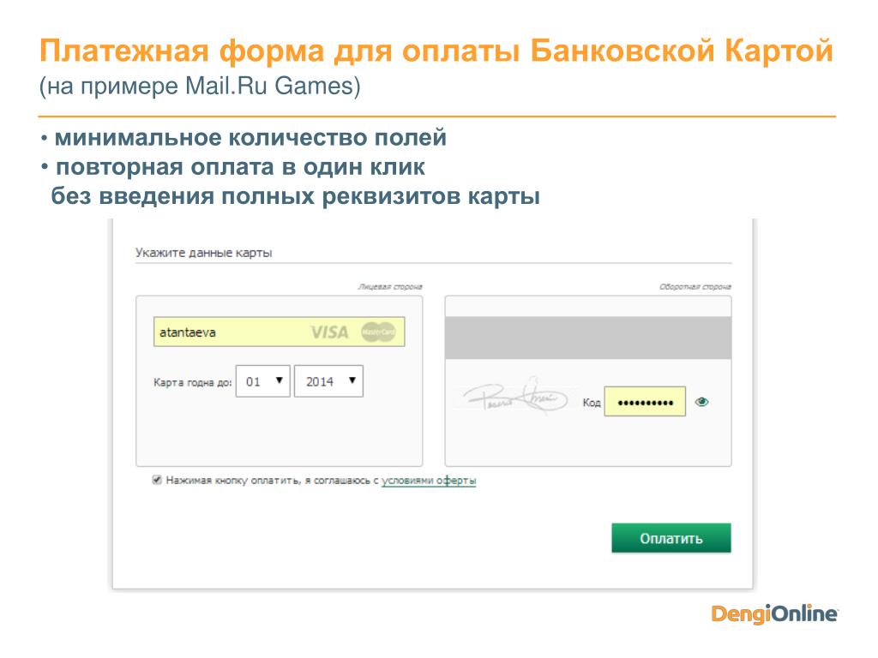This screenshot has height=658, width=878.
Task: Click bullet 'минимальное количество полей'
Action: point(250,138)
